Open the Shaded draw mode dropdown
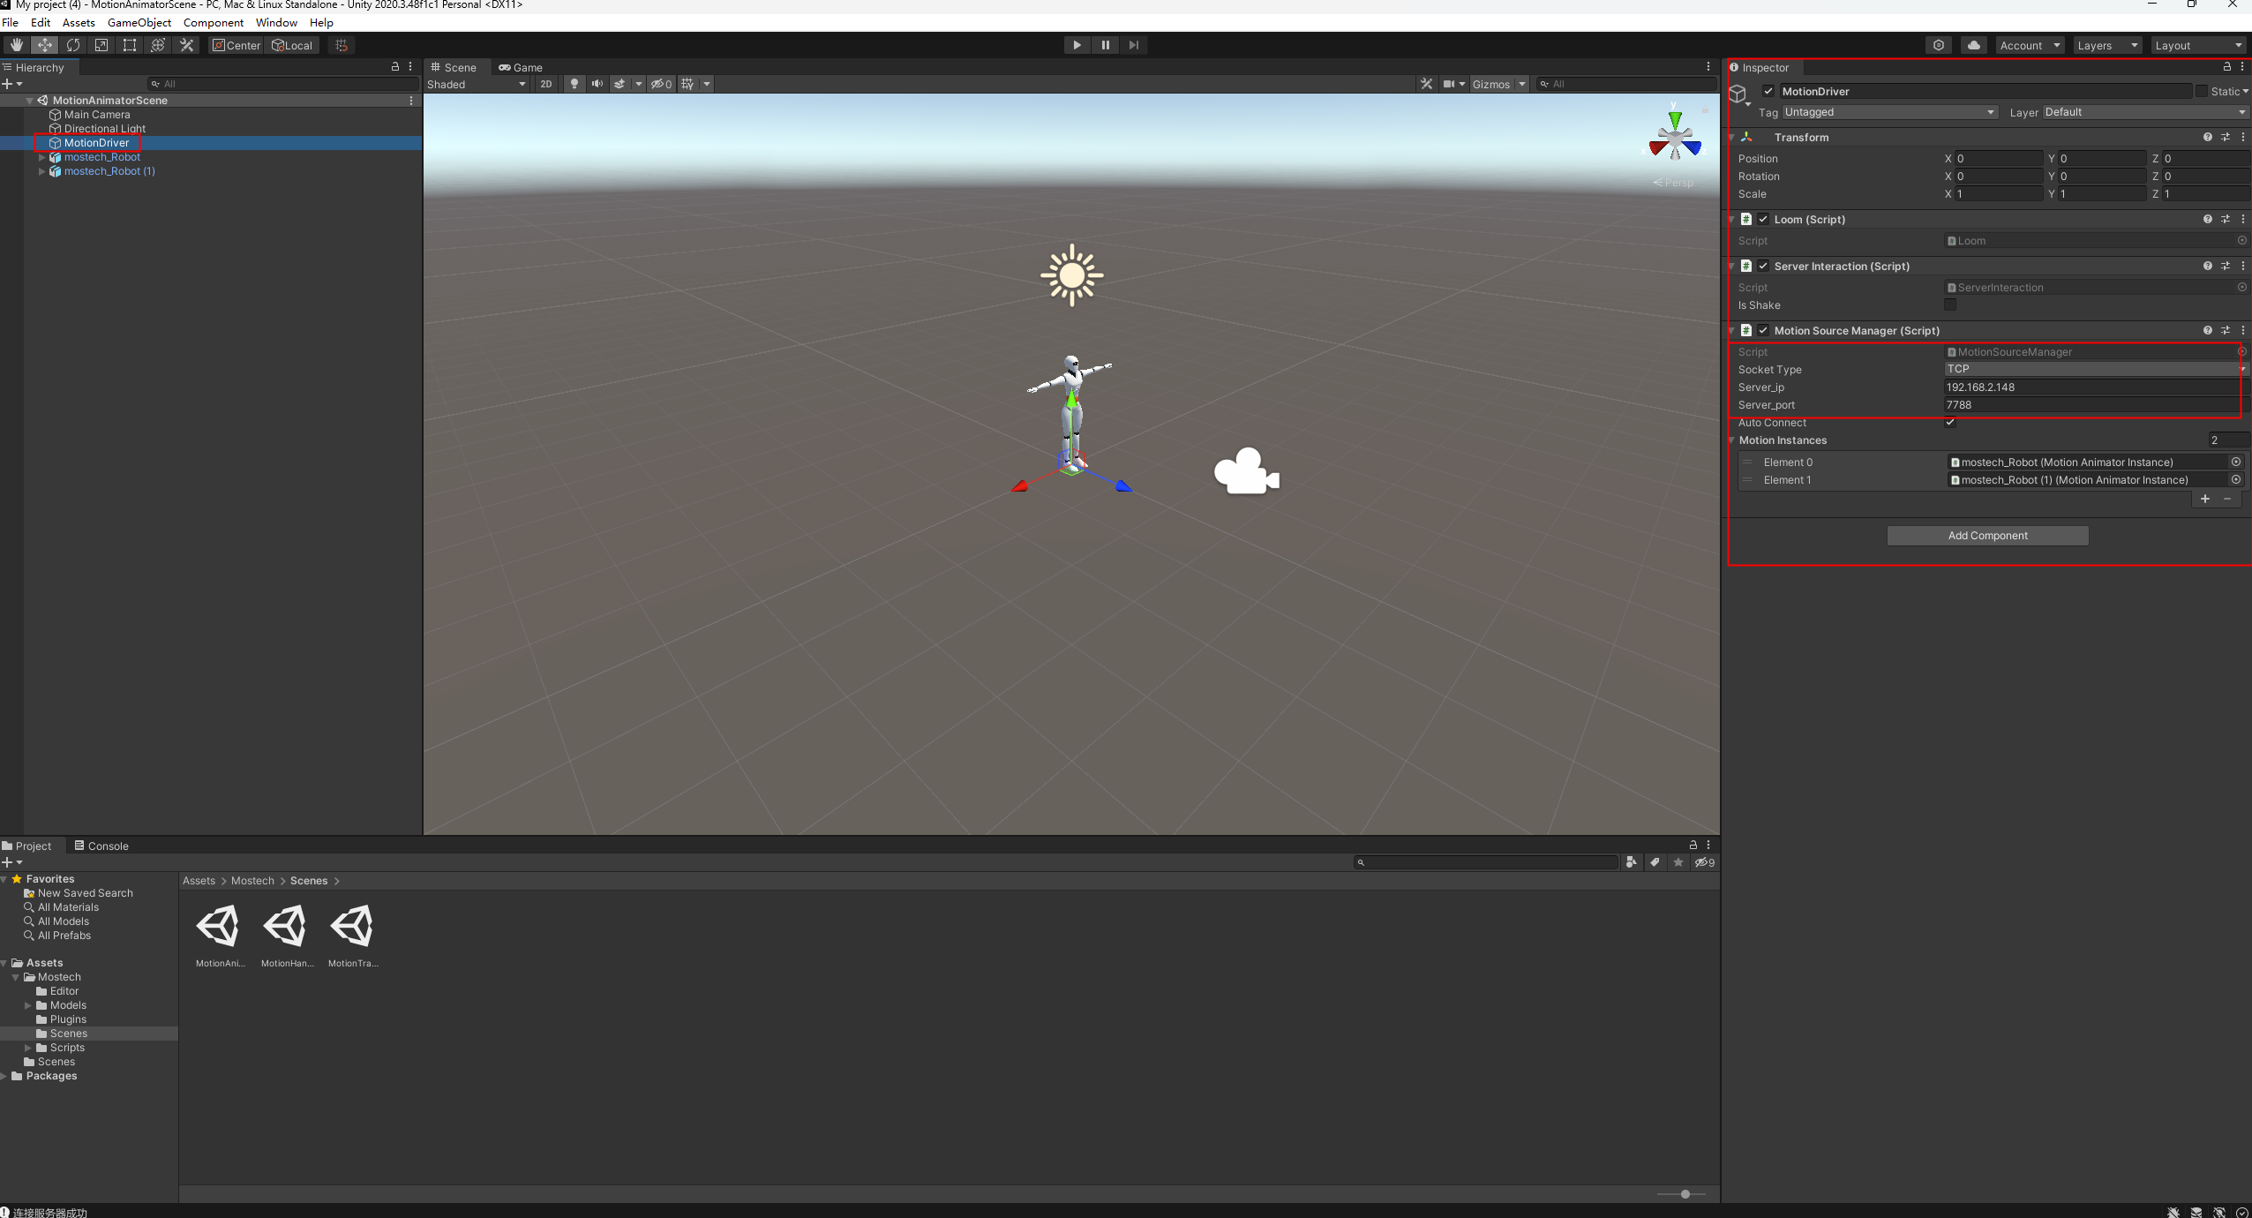Viewport: 2252px width, 1218px height. click(477, 84)
